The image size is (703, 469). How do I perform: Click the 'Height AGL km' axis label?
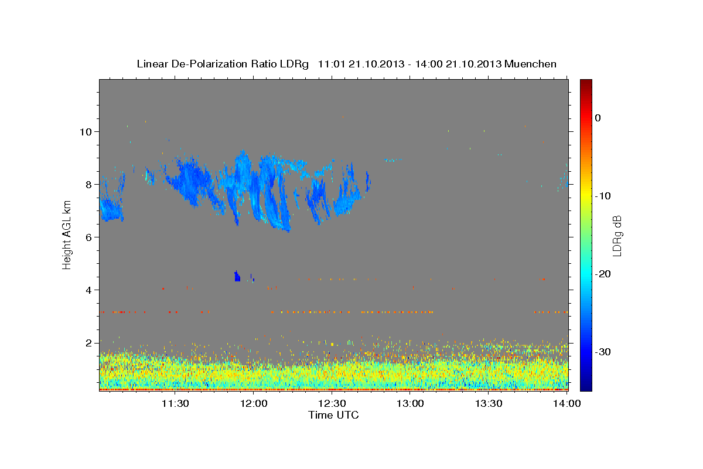tap(67, 235)
